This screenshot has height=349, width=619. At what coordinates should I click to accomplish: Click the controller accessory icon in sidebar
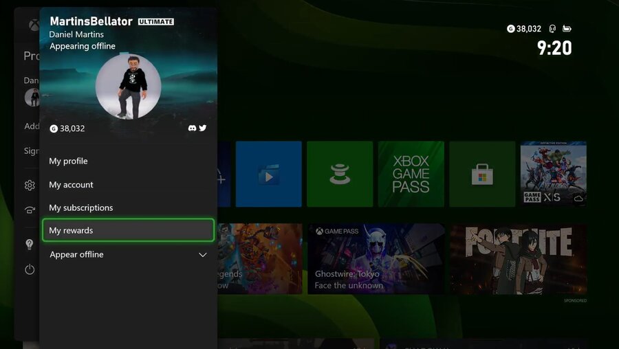(x=30, y=210)
